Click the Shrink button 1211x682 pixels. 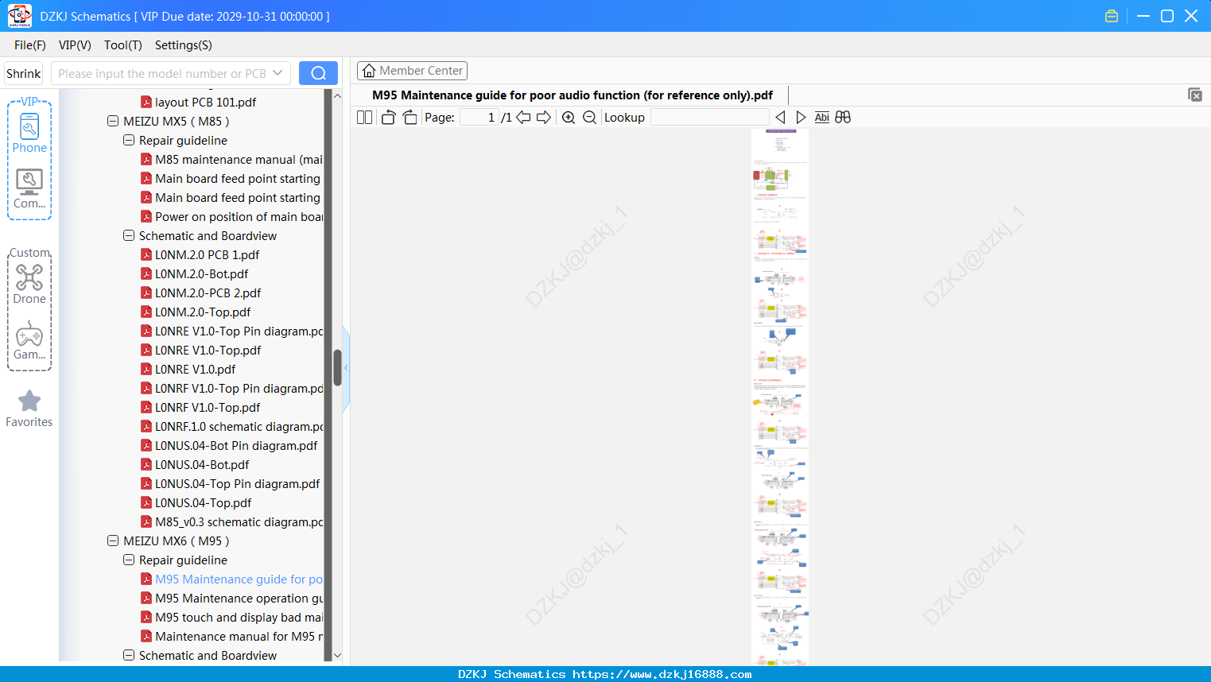[x=23, y=73]
